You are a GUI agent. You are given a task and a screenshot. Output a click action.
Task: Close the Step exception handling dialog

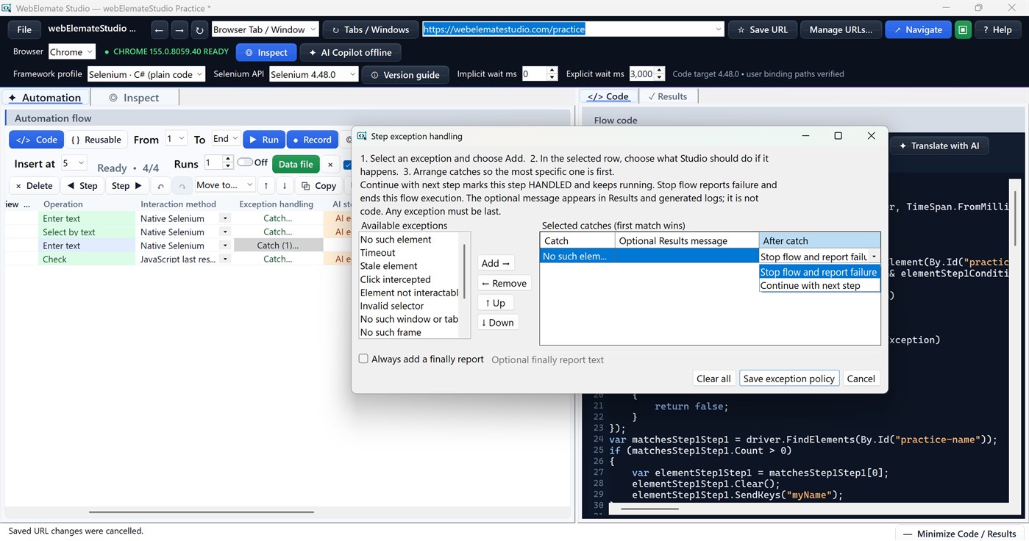[x=871, y=136]
